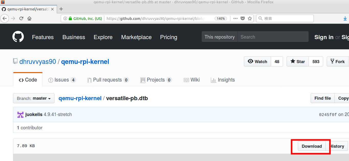
Task: Open Pricing in the GitHub header
Action: pos(168,37)
